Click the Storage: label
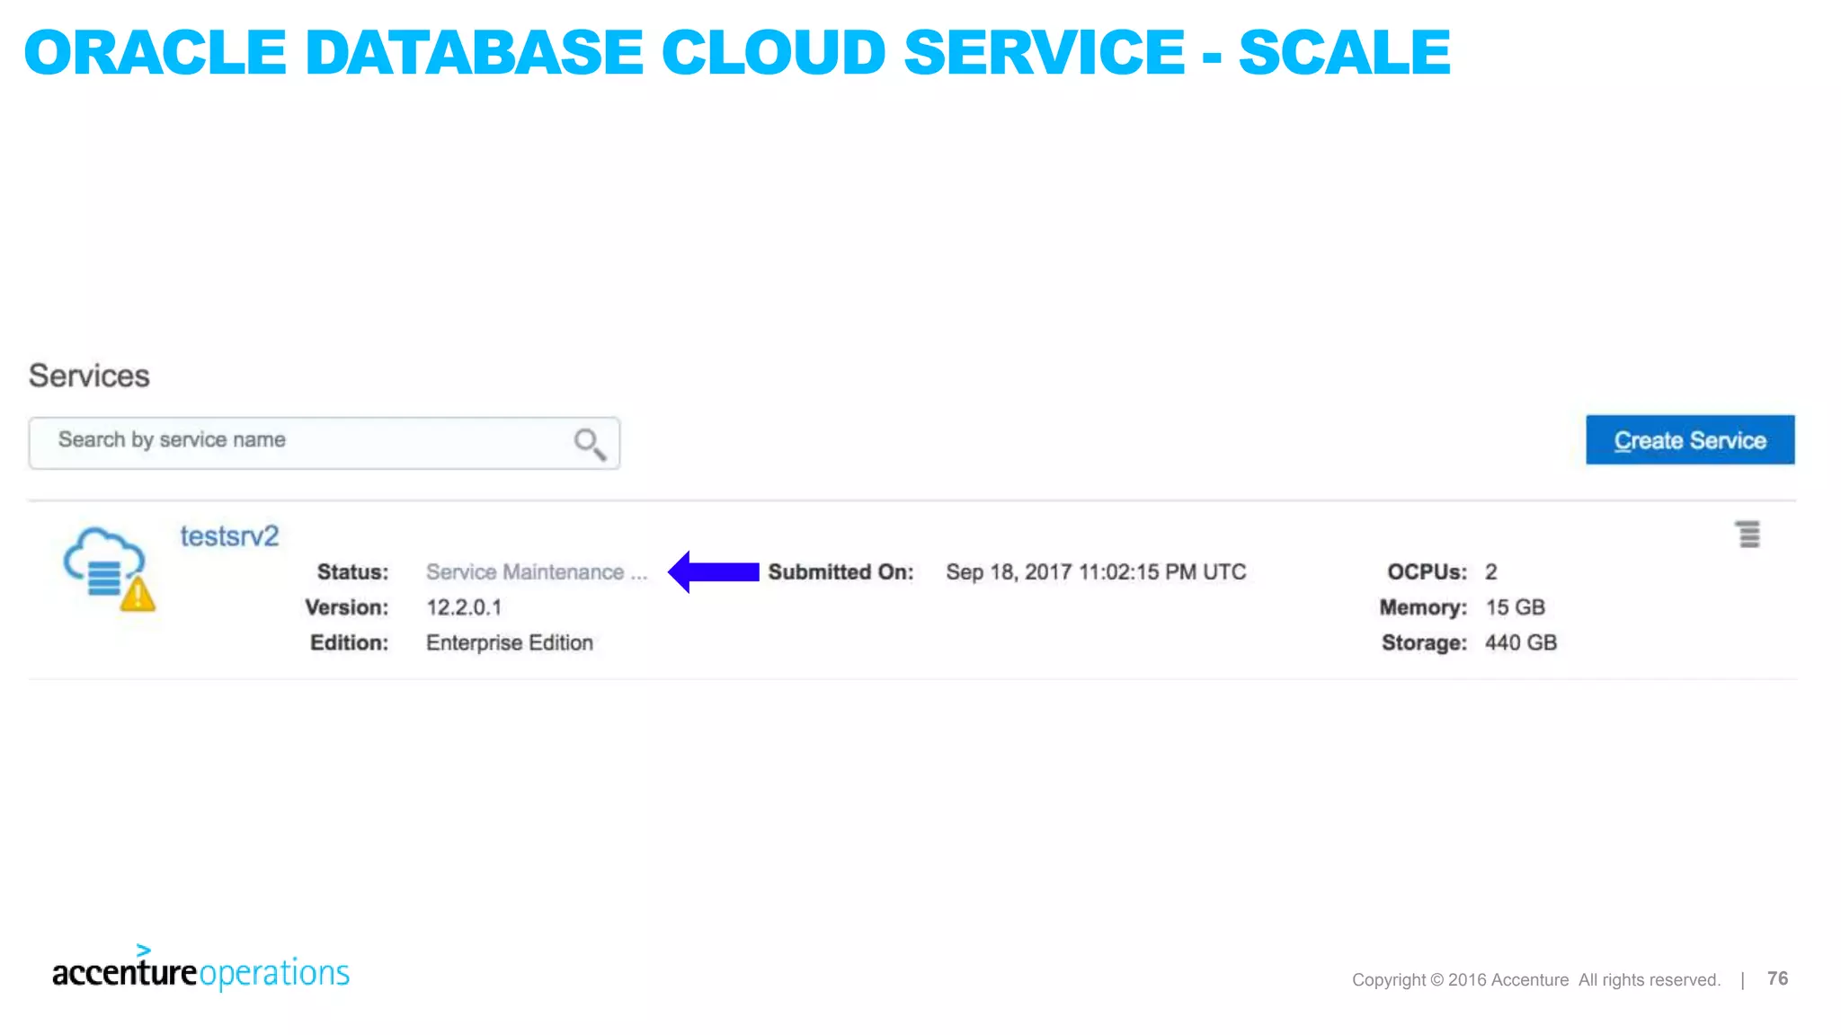This screenshot has width=1841, height=1035. pos(1424,643)
